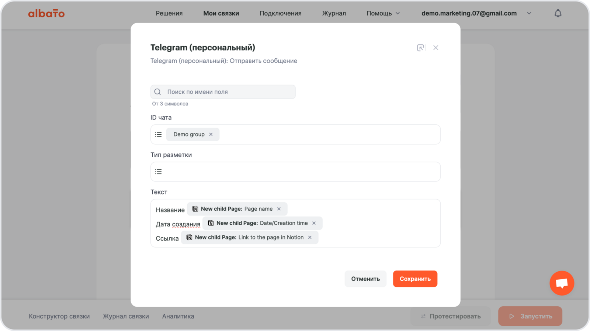This screenshot has height=331, width=590.
Task: Open the notifications bell
Action: pyautogui.click(x=558, y=13)
